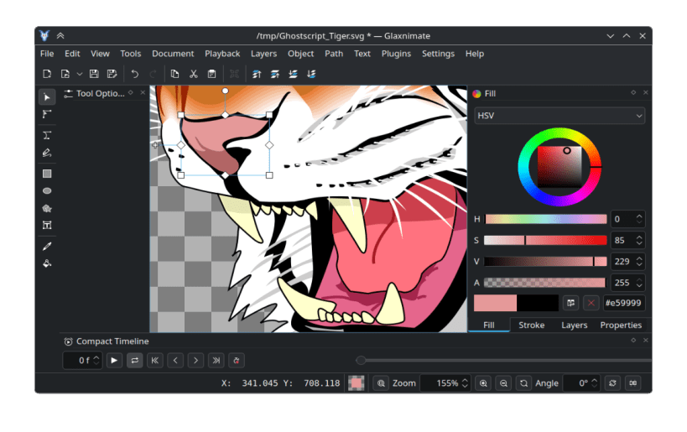Cut selection with scissors icon
The image size is (687, 432).
(193, 74)
